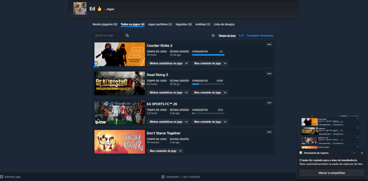Expand Meu conteúdo do jogo for Counter-Strike 2

[210, 64]
